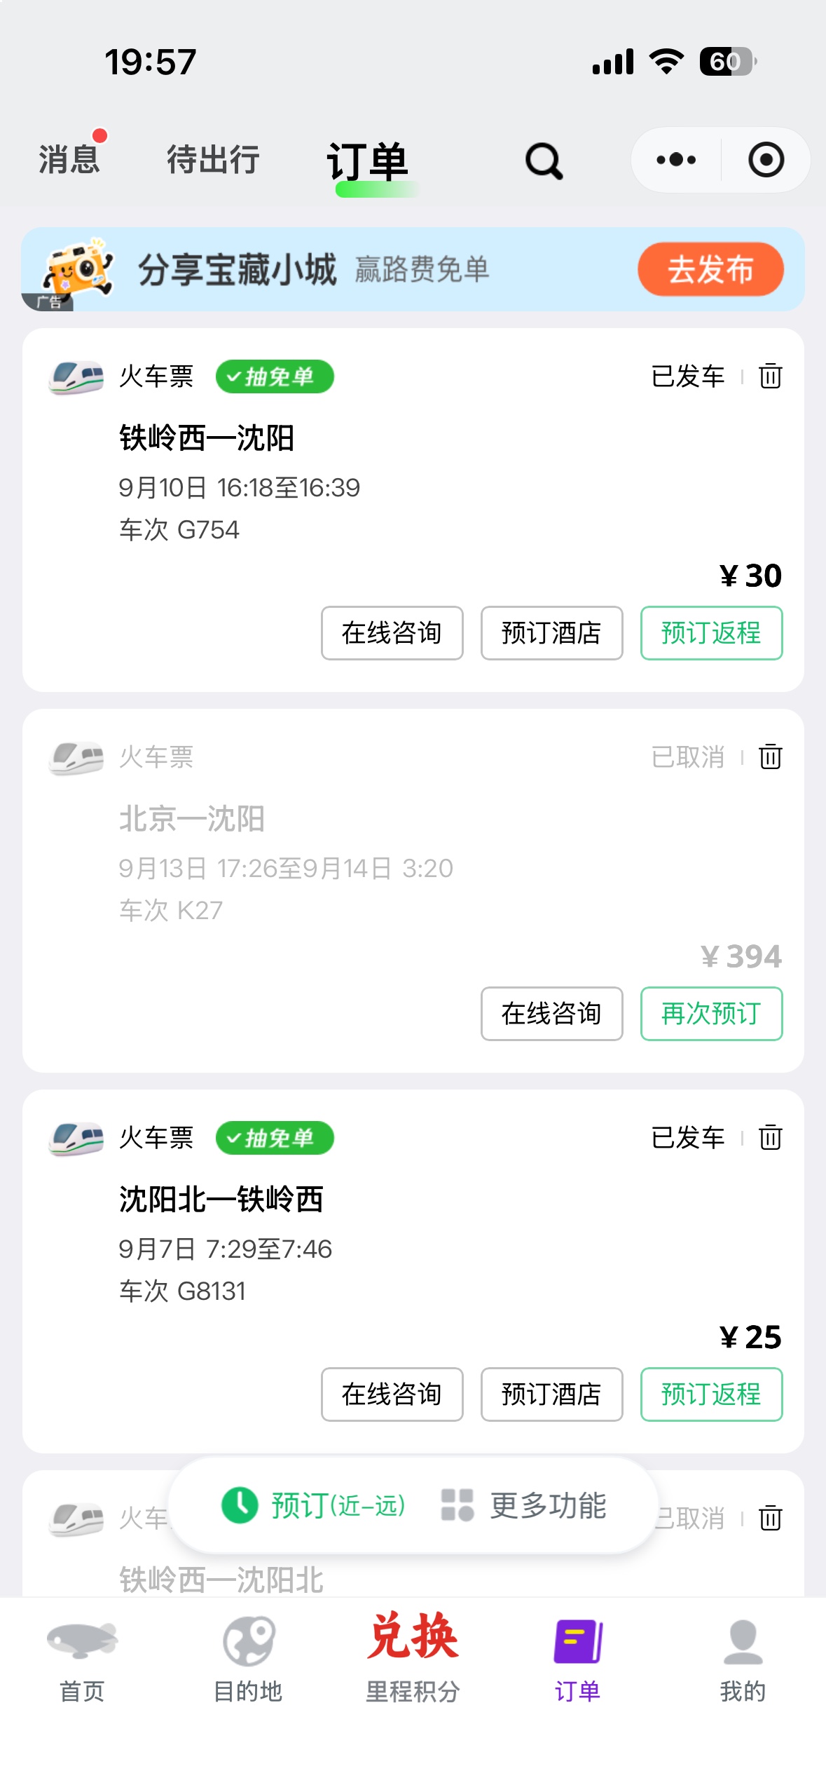The image size is (826, 1792).
Task: Switch to 待出行 upcoming trips tab
Action: point(213,159)
